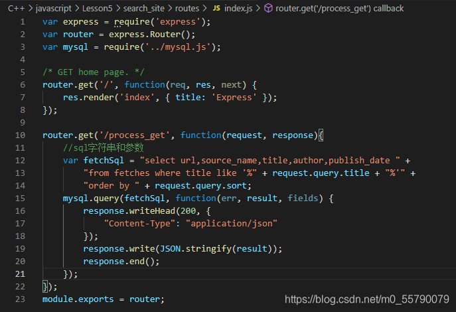Click 'router.get' on line 6
Screen dimensions: 456x312
coord(68,85)
